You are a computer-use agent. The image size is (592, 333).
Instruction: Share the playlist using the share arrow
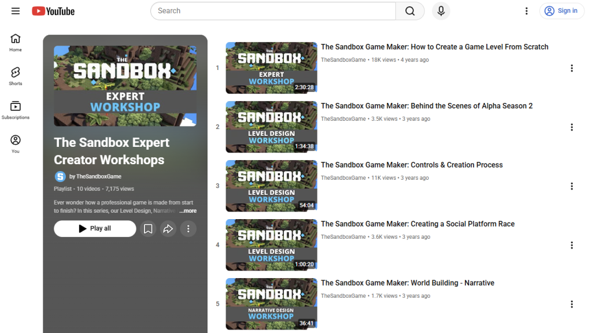pos(168,228)
